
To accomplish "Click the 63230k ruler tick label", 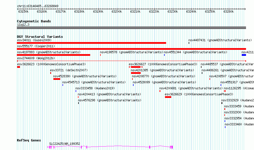I will (x=173, y=11).
